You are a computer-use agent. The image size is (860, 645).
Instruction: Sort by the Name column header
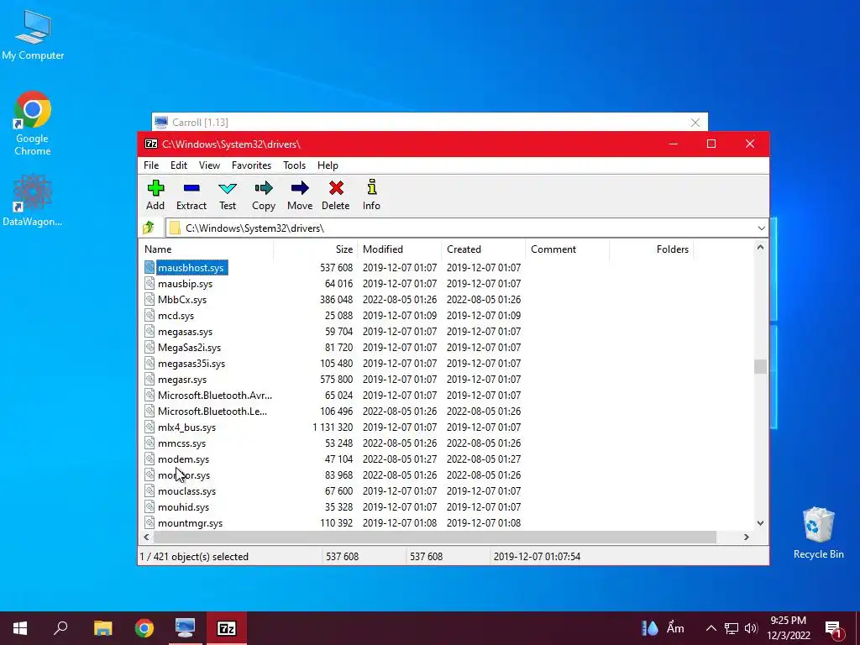point(206,249)
